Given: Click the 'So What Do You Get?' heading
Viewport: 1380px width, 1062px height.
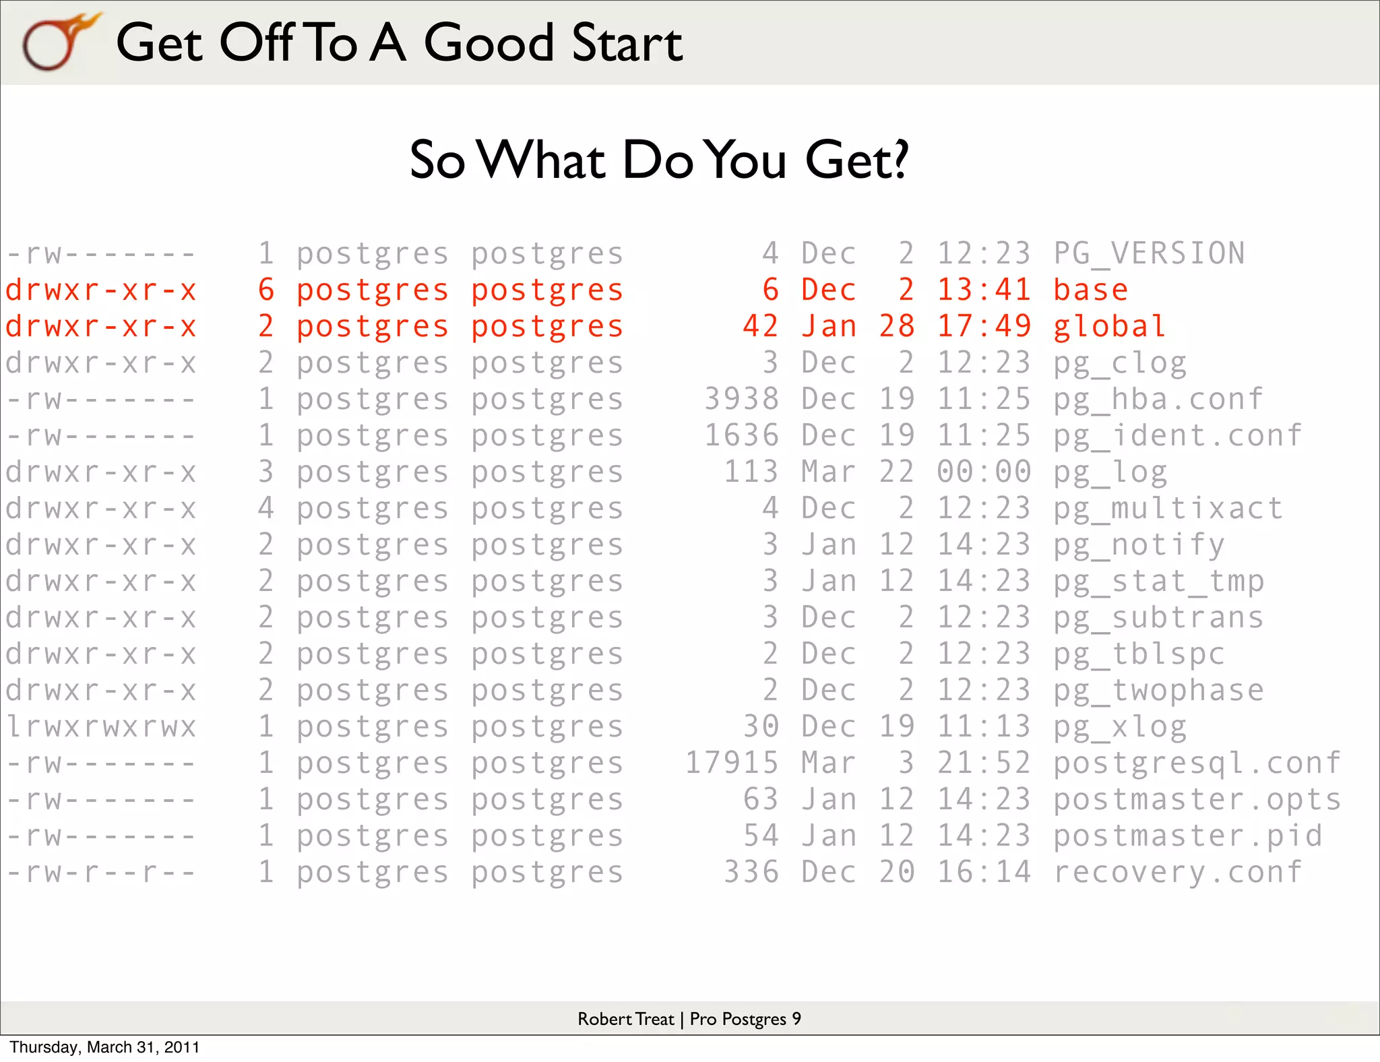Looking at the screenshot, I should 660,160.
